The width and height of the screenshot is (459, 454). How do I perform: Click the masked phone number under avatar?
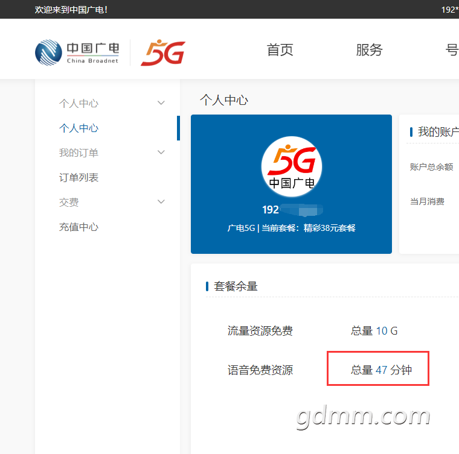tap(292, 210)
